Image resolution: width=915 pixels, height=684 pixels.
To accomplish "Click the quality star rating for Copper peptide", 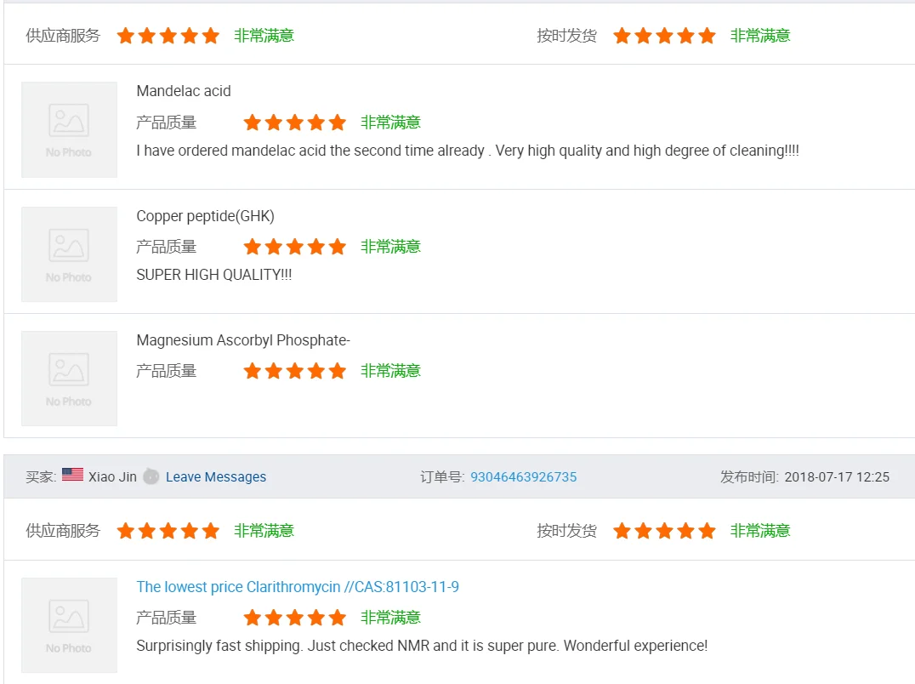I will click(x=295, y=247).
